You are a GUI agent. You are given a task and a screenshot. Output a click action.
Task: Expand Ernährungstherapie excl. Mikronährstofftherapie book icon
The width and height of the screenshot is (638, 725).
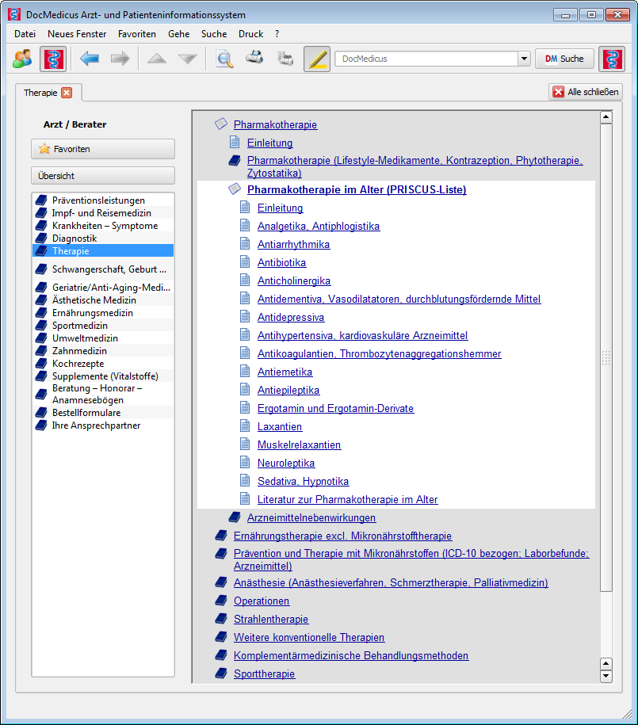[x=221, y=536]
